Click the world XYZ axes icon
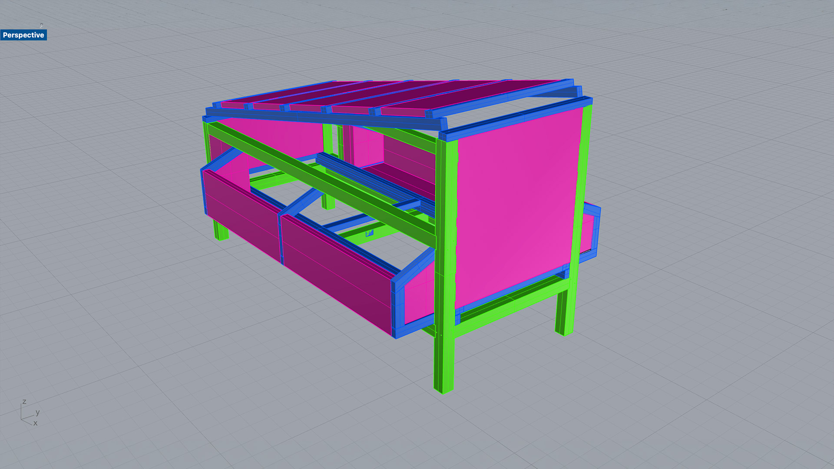Screen dimensions: 834x469 pyautogui.click(x=30, y=413)
